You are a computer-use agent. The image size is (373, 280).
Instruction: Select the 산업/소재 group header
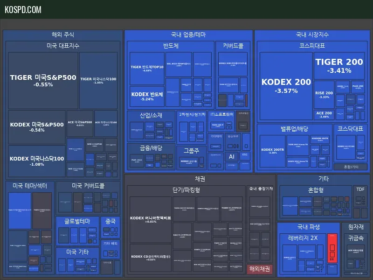[x=151, y=115]
